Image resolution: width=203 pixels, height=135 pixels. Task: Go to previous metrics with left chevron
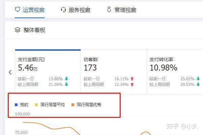coord(10,72)
